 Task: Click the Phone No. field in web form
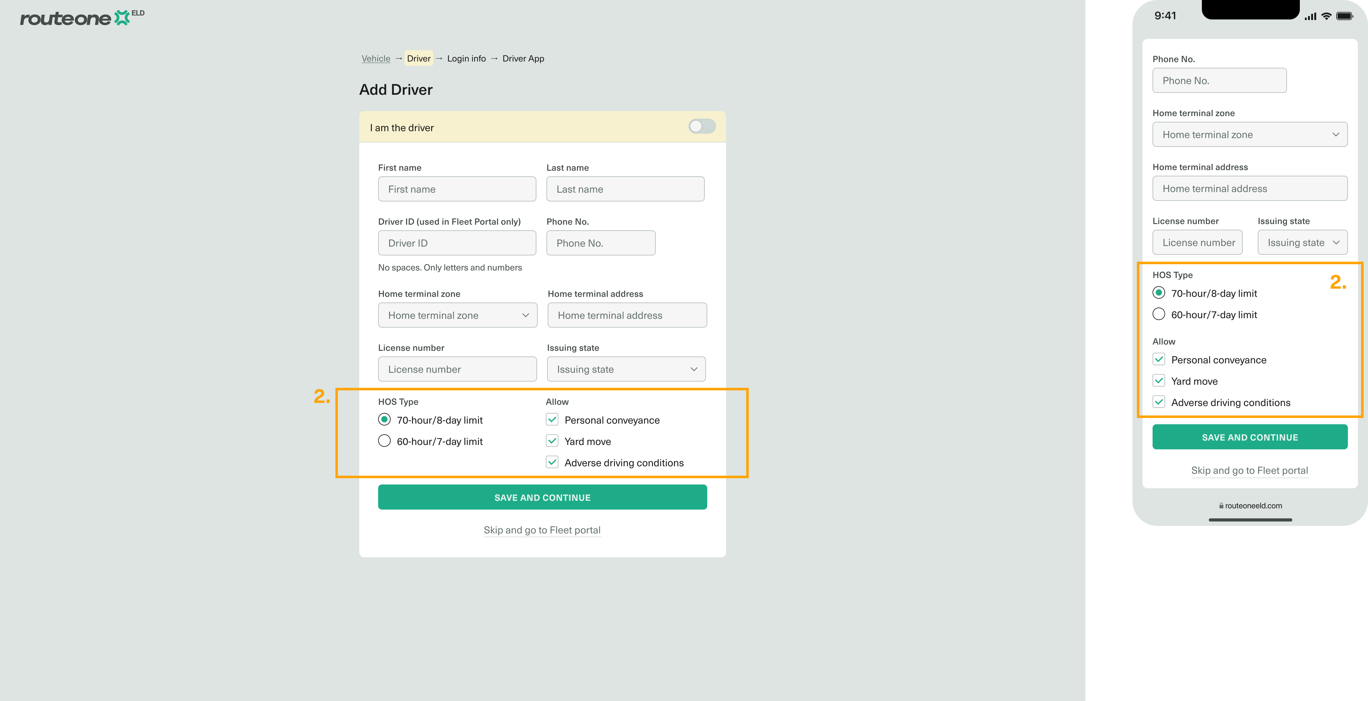tap(601, 243)
